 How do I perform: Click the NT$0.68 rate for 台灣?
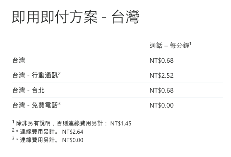click(161, 61)
